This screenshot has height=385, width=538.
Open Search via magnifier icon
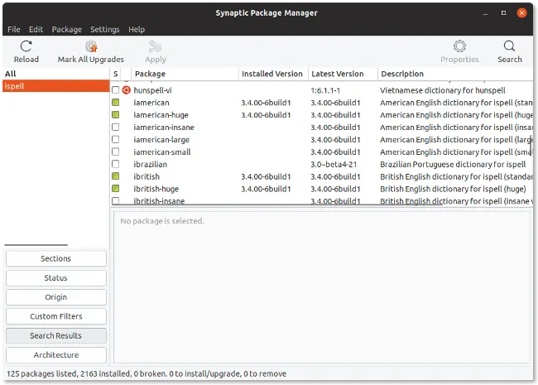(x=509, y=46)
